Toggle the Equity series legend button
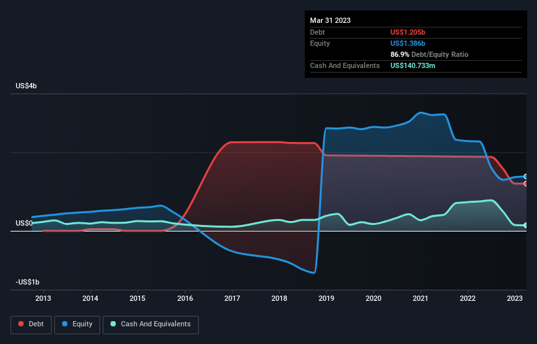This screenshot has width=537, height=344. pos(77,324)
